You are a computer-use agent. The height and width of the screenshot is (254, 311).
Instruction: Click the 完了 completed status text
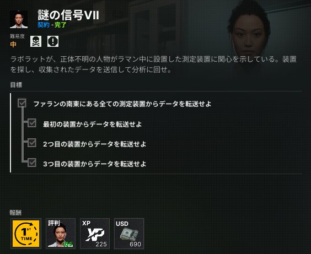tap(60, 25)
